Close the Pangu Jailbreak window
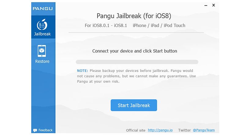The width and height of the screenshot is (251, 135). 214,5
